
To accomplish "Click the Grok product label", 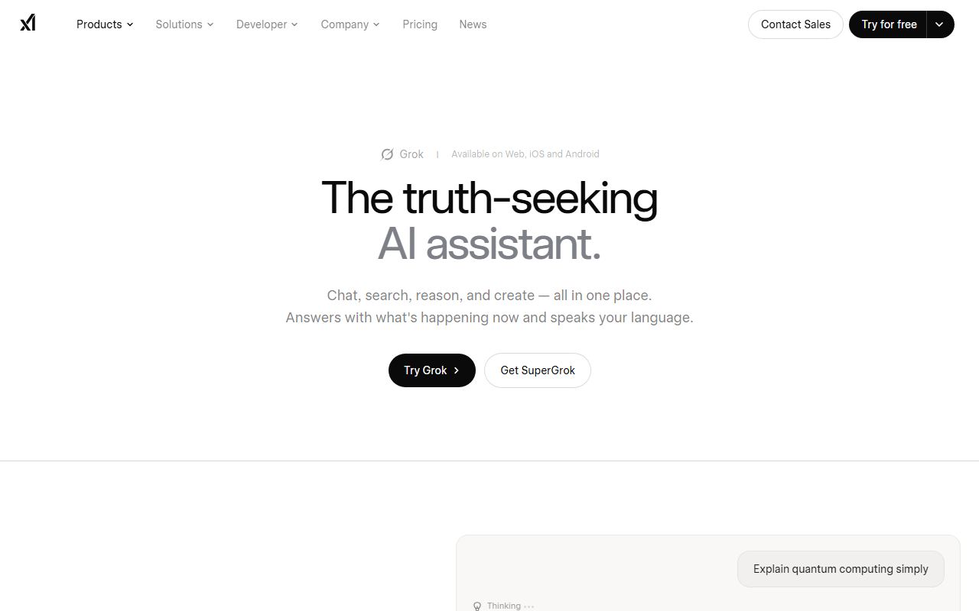I will coord(411,154).
